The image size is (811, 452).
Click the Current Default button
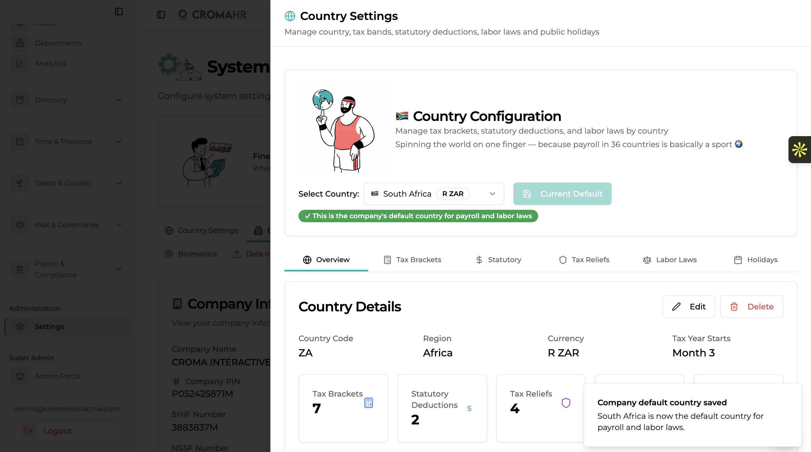coord(562,194)
